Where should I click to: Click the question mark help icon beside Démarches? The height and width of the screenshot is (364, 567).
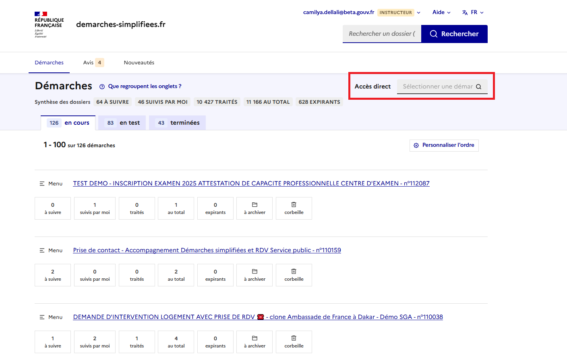coord(102,86)
